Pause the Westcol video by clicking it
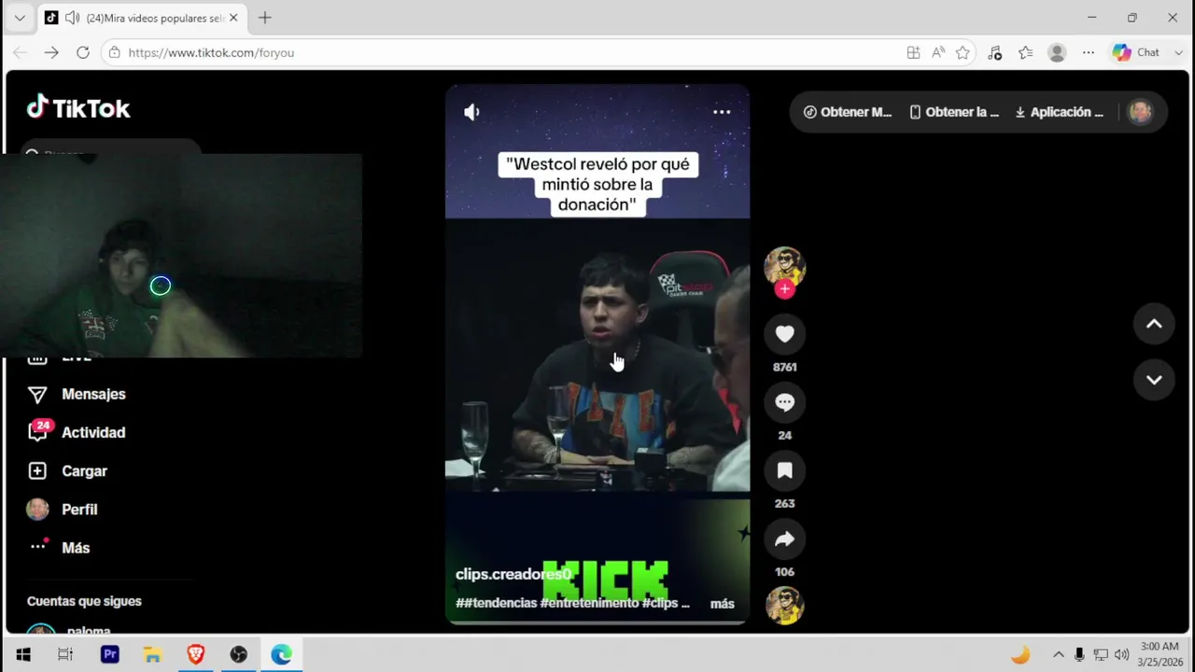1195x672 pixels. tap(597, 355)
